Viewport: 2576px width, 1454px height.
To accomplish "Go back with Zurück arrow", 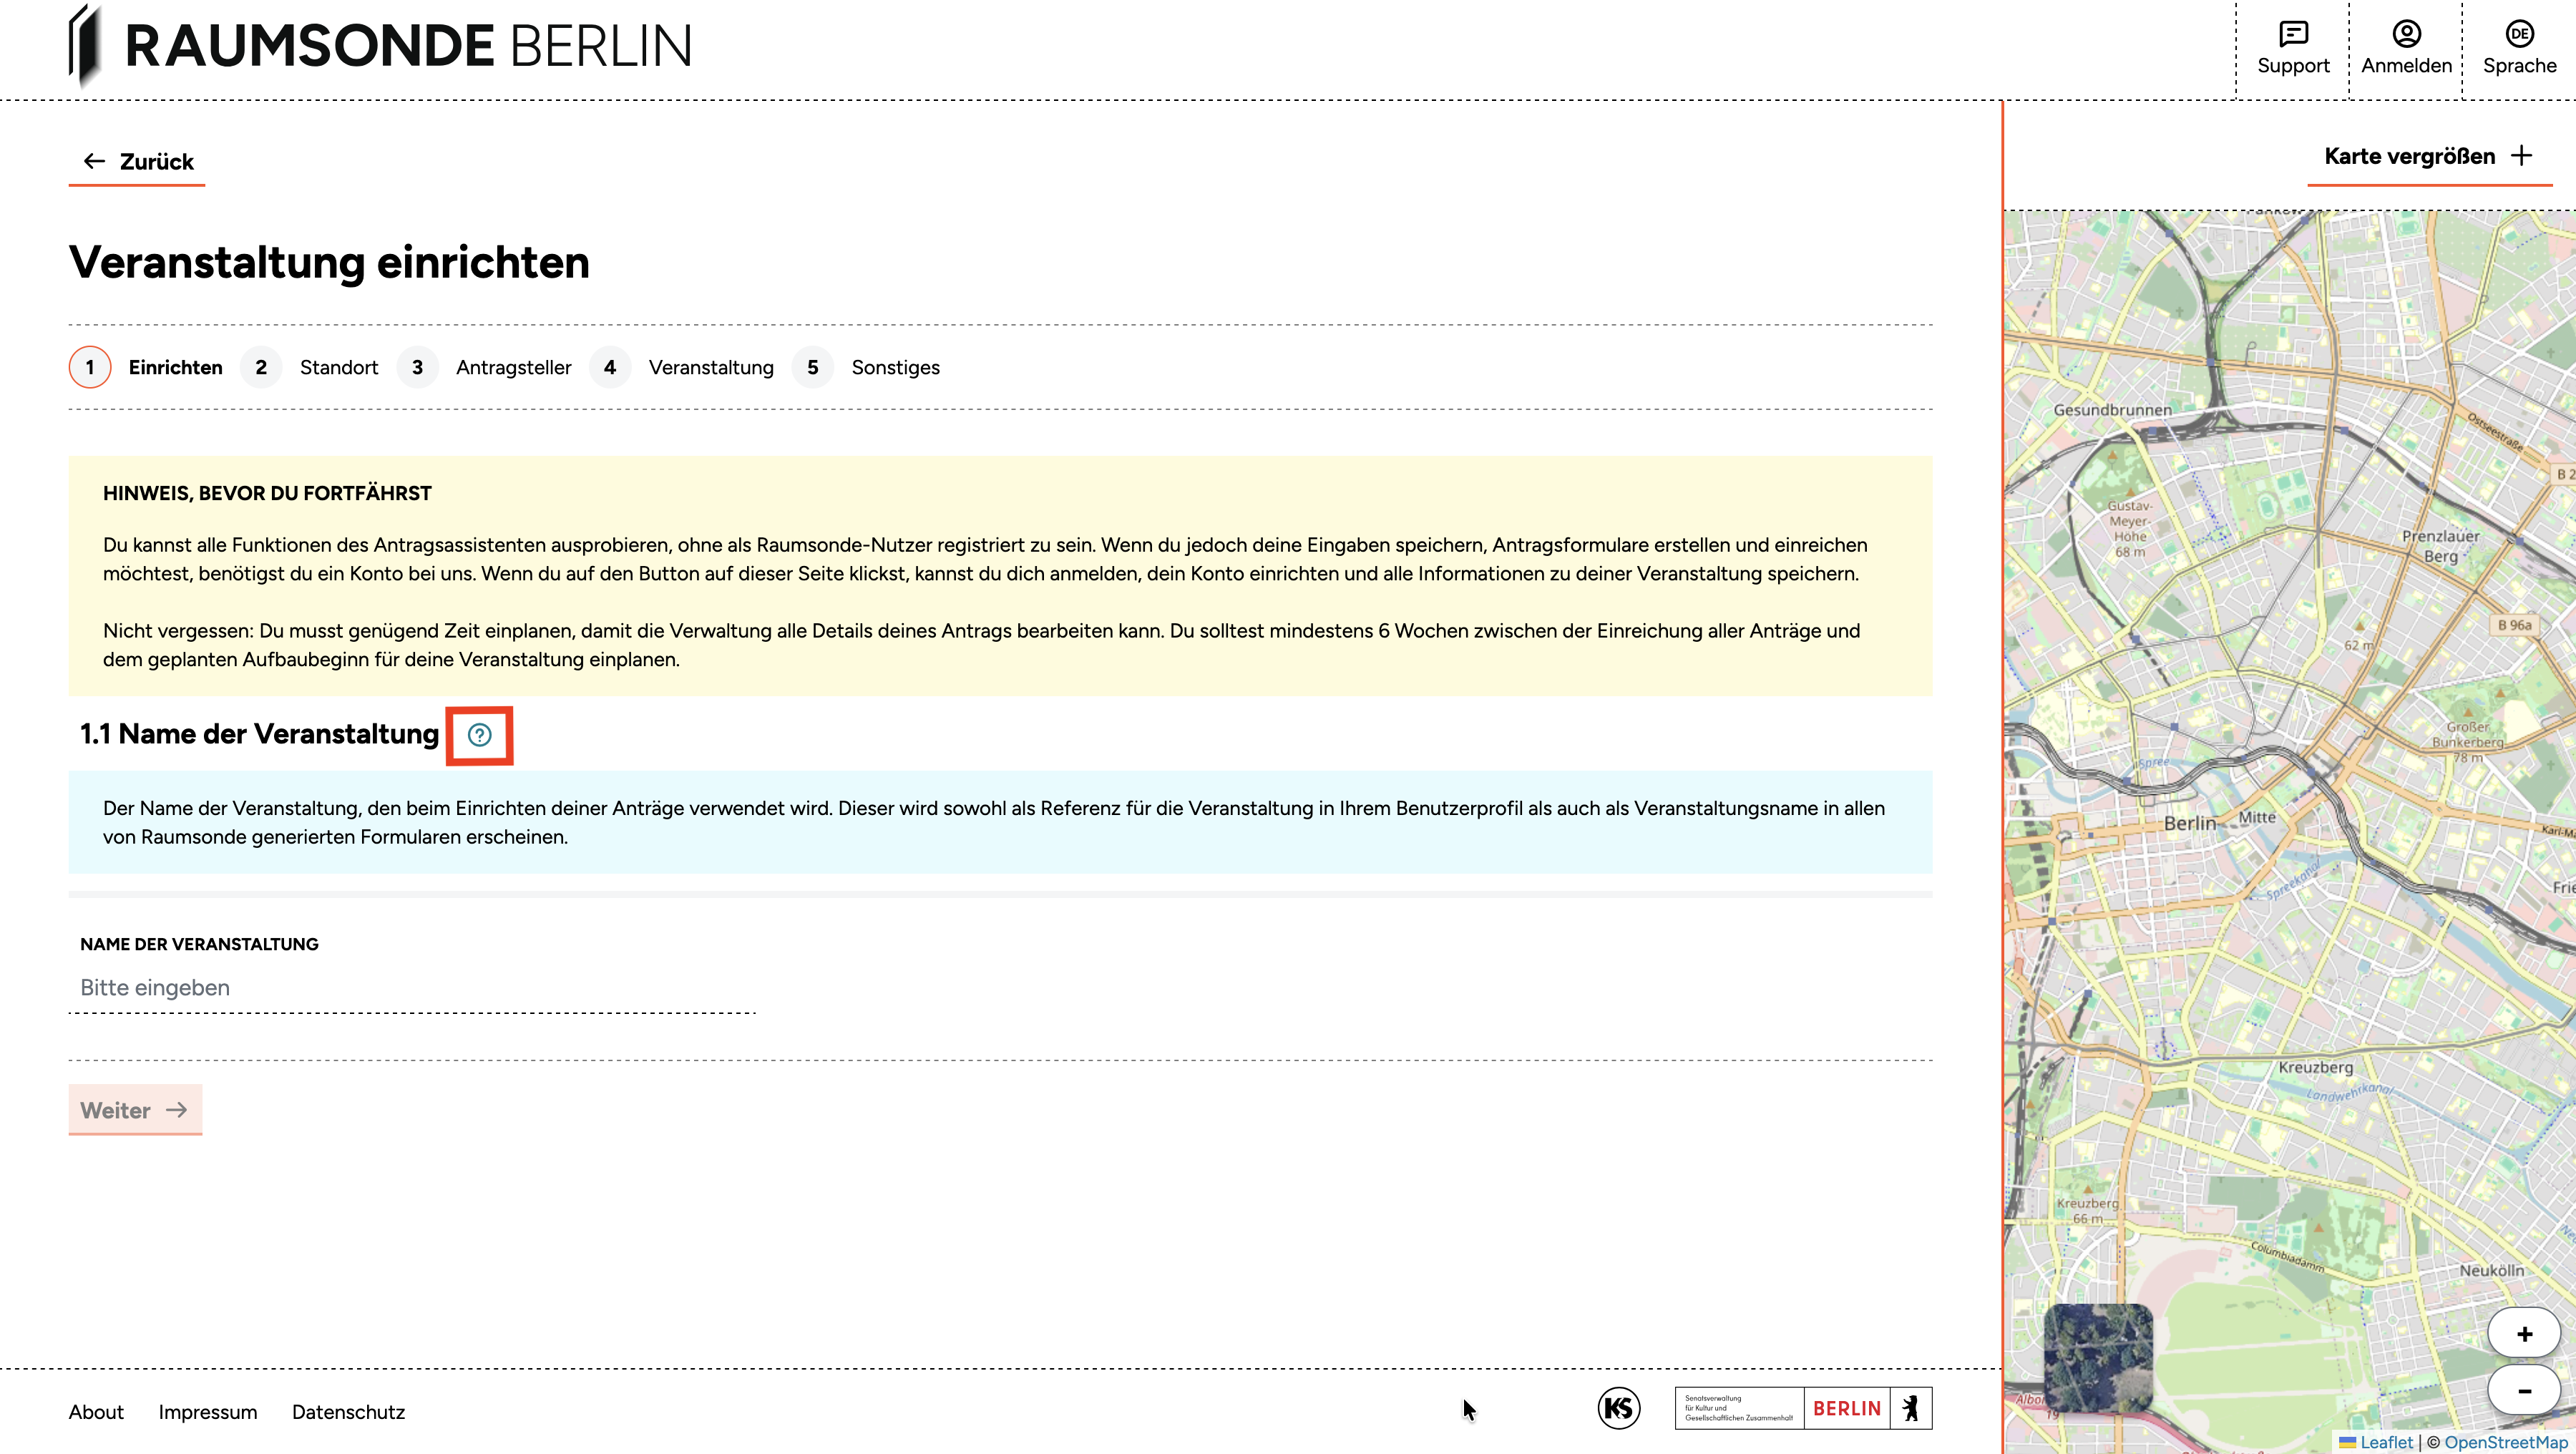I will click(x=138, y=162).
